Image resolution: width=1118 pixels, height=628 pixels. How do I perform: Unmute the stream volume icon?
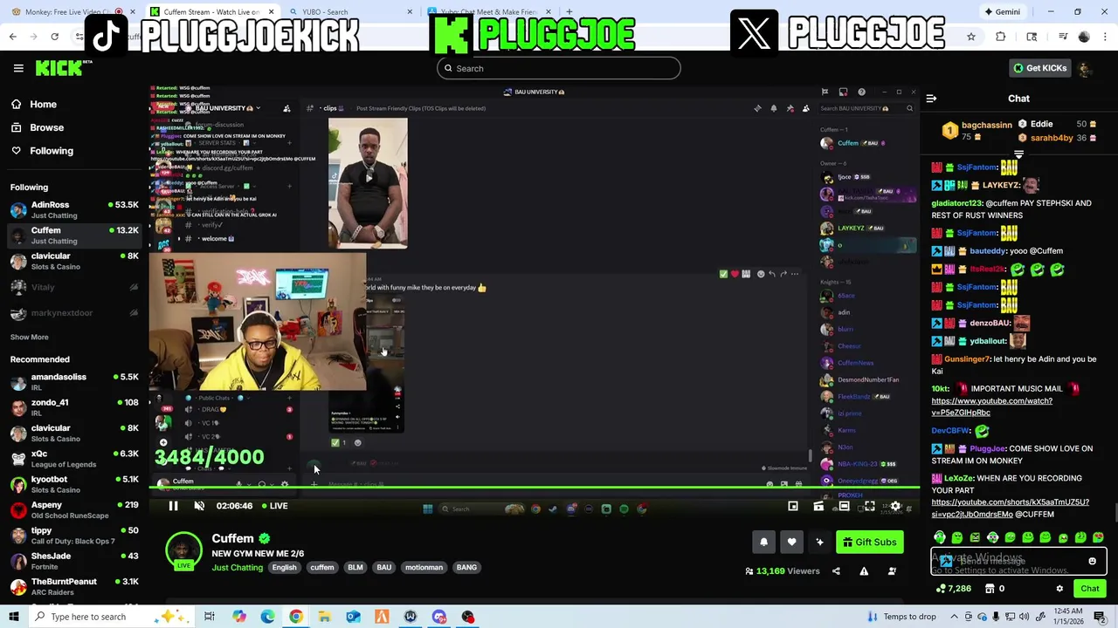tap(199, 506)
